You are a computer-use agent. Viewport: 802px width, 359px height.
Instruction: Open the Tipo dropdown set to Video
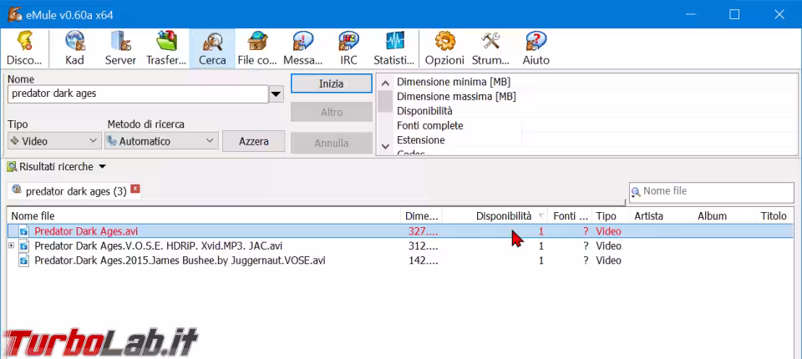point(54,141)
